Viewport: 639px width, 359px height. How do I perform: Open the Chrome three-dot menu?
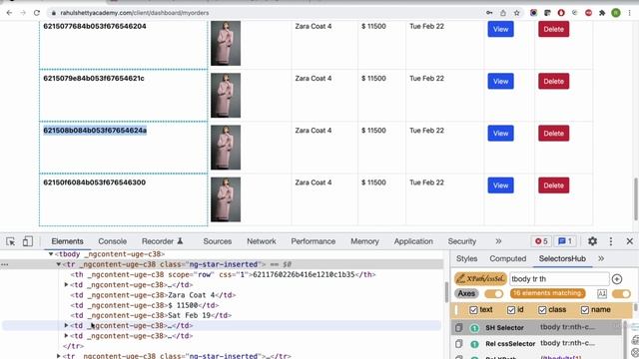click(630, 13)
